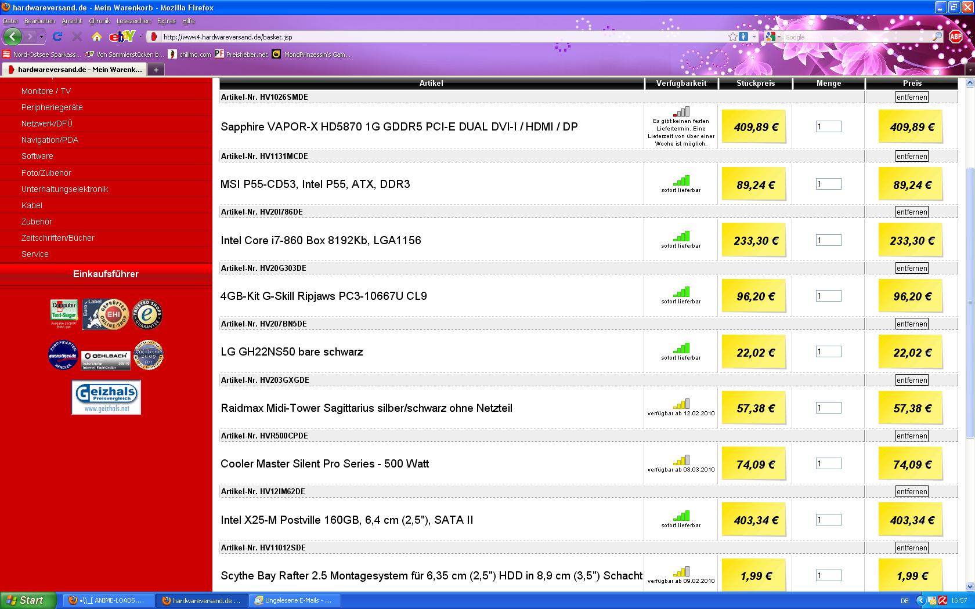975x609 pixels.
Task: Open the Hilfe menu
Action: pyautogui.click(x=189, y=21)
